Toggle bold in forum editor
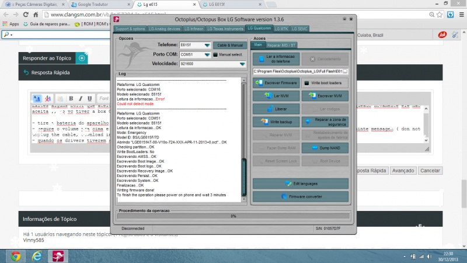The image size is (467, 263). coord(71,98)
